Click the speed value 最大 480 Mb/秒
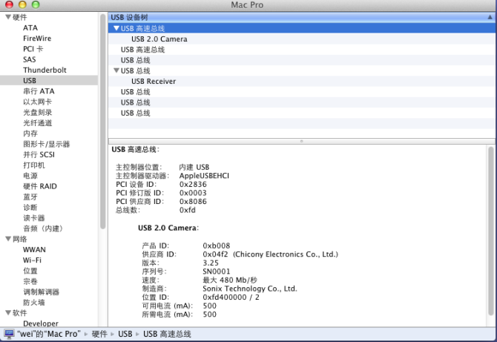497x342 pixels. coord(230,280)
